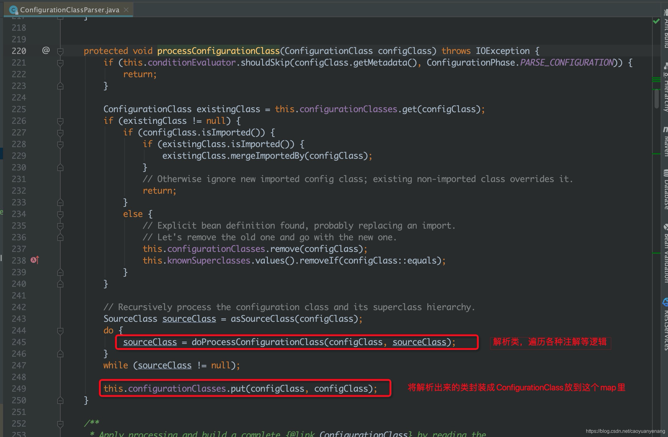Click the green inspection checkmark icon
Viewport: 668px width, 437px height.
point(656,21)
